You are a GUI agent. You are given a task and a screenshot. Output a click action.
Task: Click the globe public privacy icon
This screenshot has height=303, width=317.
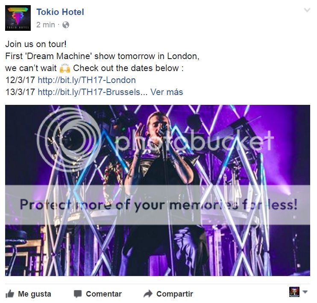(x=66, y=25)
